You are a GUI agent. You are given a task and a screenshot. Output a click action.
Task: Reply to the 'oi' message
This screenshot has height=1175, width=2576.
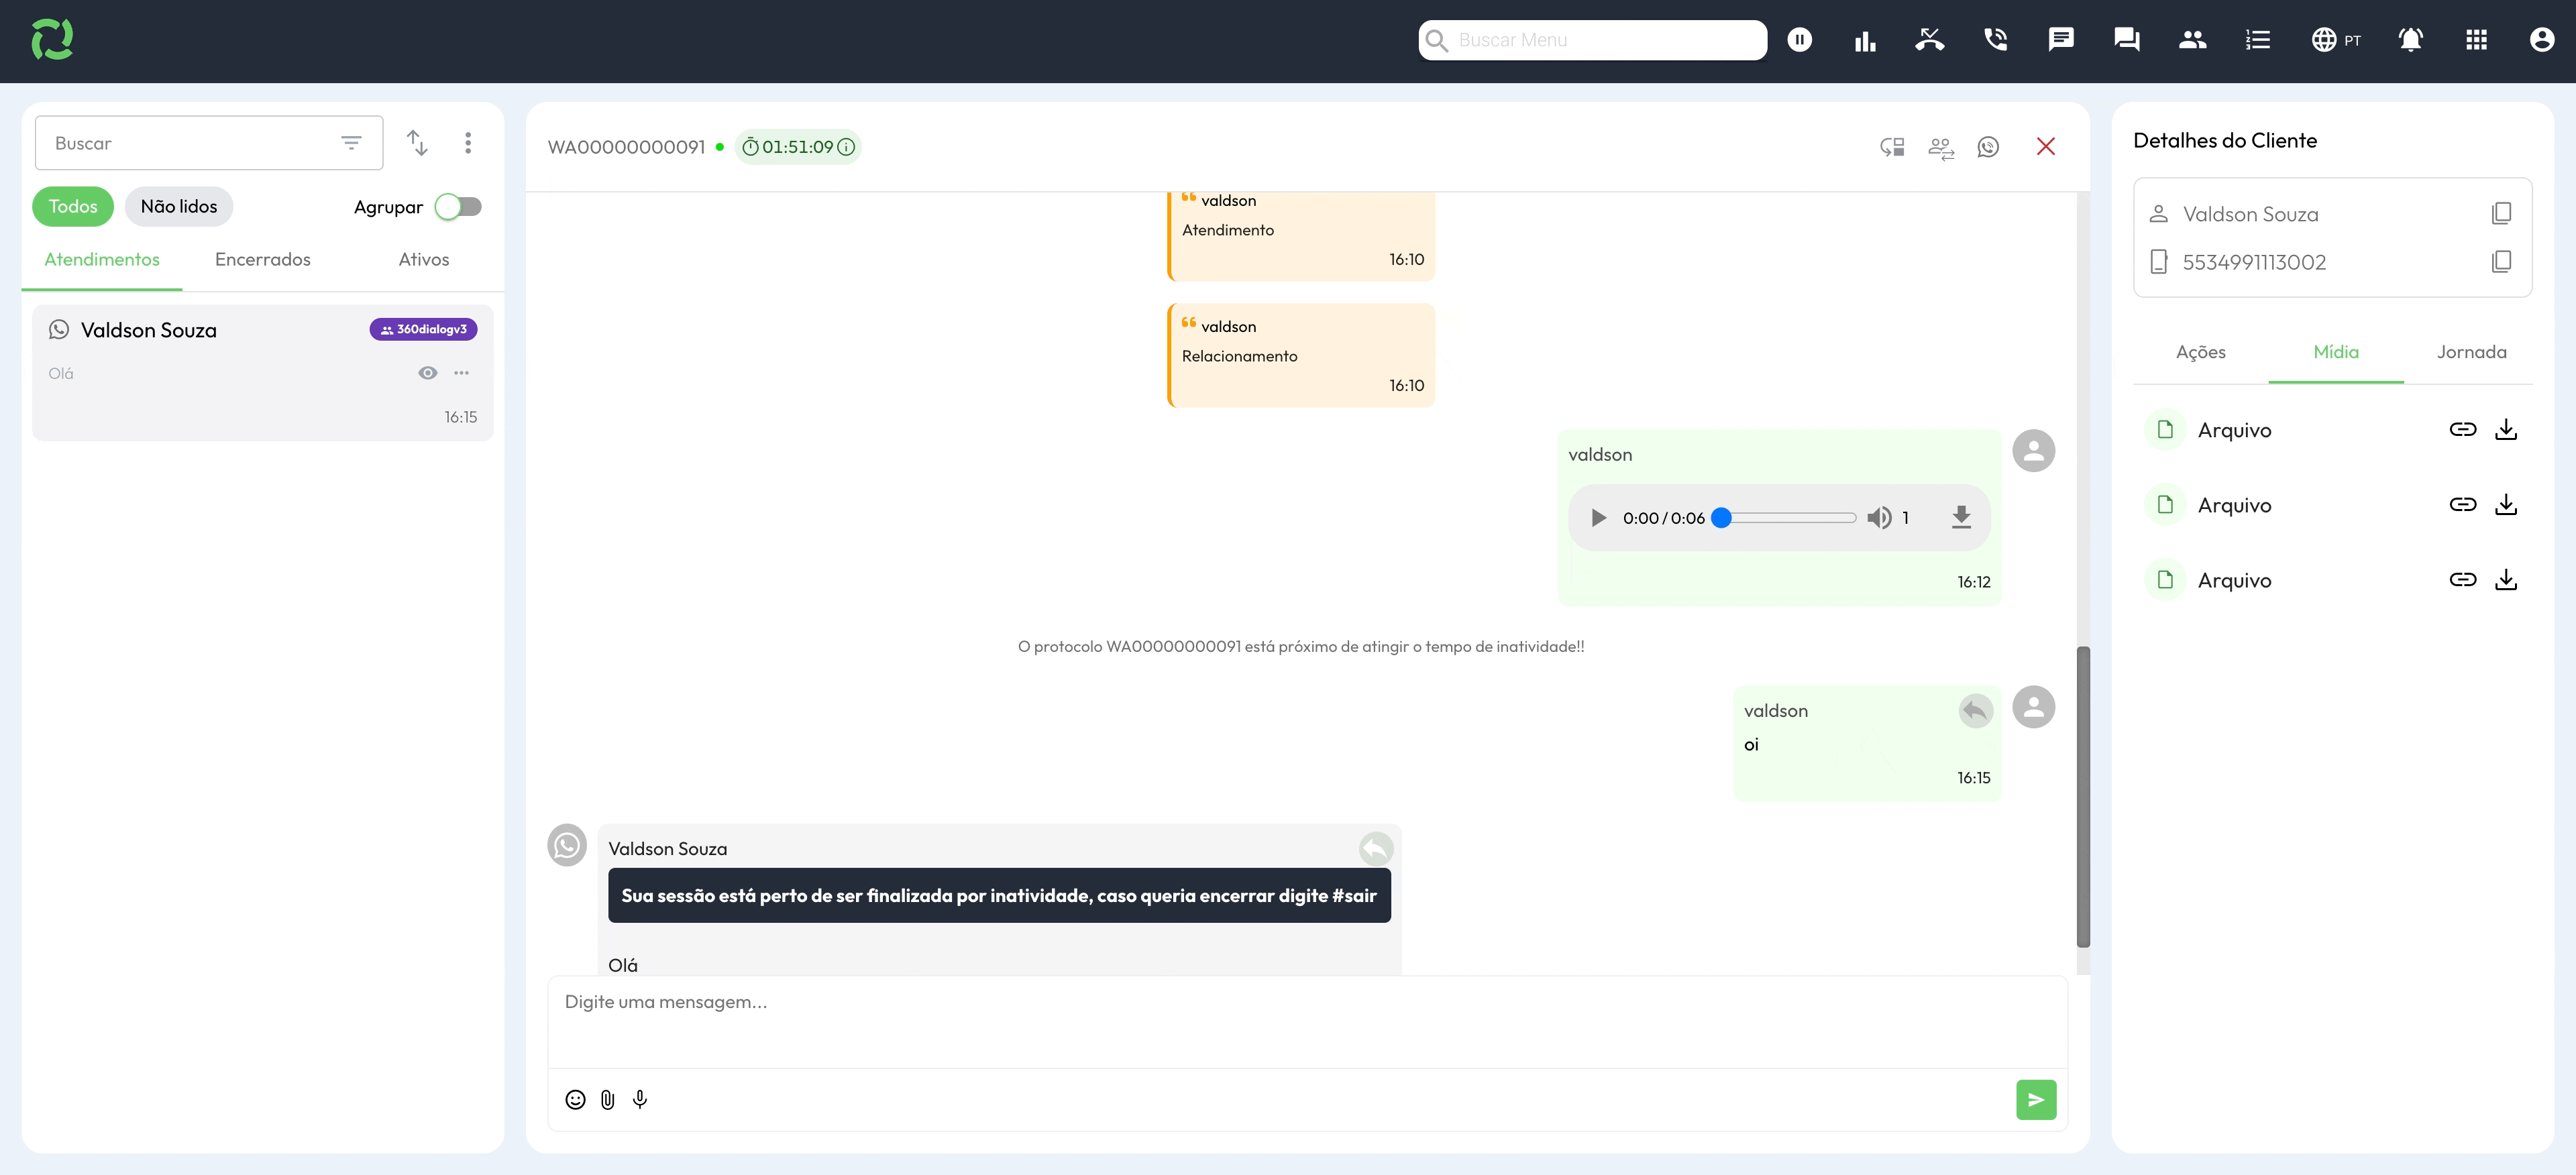pyautogui.click(x=1975, y=711)
